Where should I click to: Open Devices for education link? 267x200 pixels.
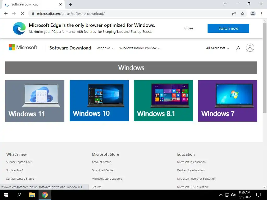191,170
